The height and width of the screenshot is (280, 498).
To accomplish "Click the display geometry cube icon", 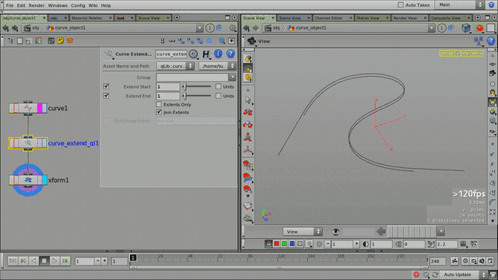I will click(x=466, y=28).
